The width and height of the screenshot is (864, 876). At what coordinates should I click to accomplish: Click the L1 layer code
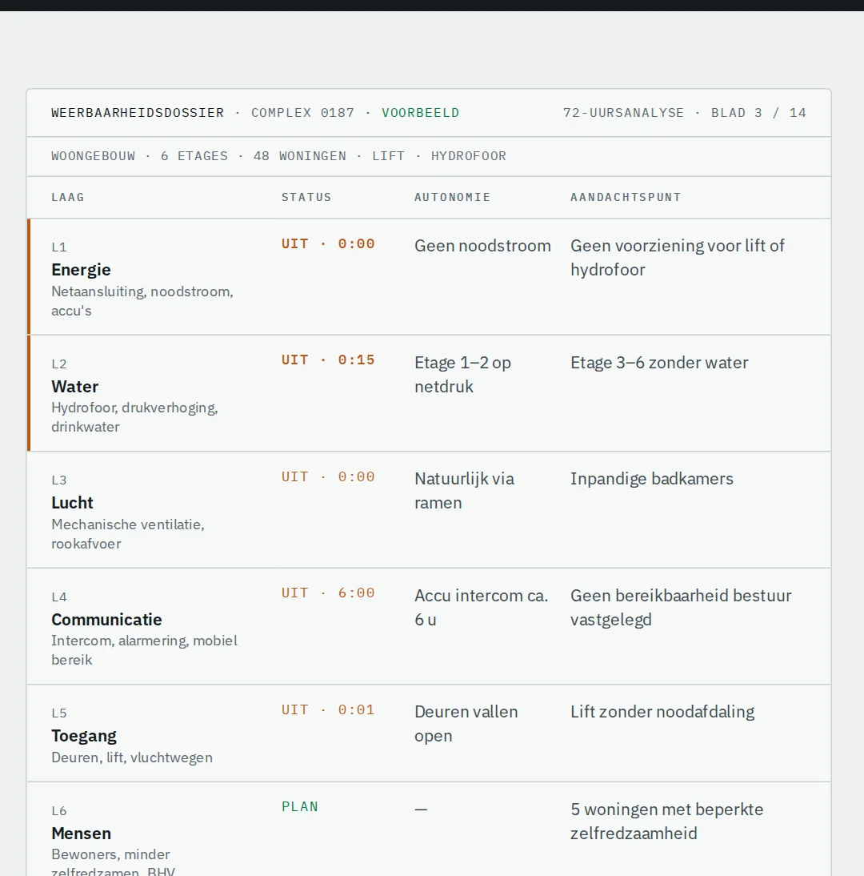click(59, 247)
